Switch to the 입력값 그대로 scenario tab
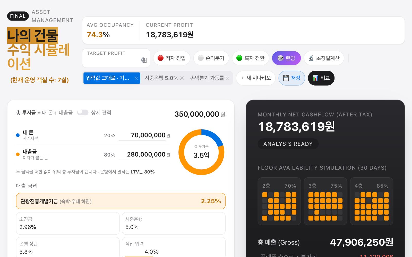The image size is (412, 257). point(108,78)
